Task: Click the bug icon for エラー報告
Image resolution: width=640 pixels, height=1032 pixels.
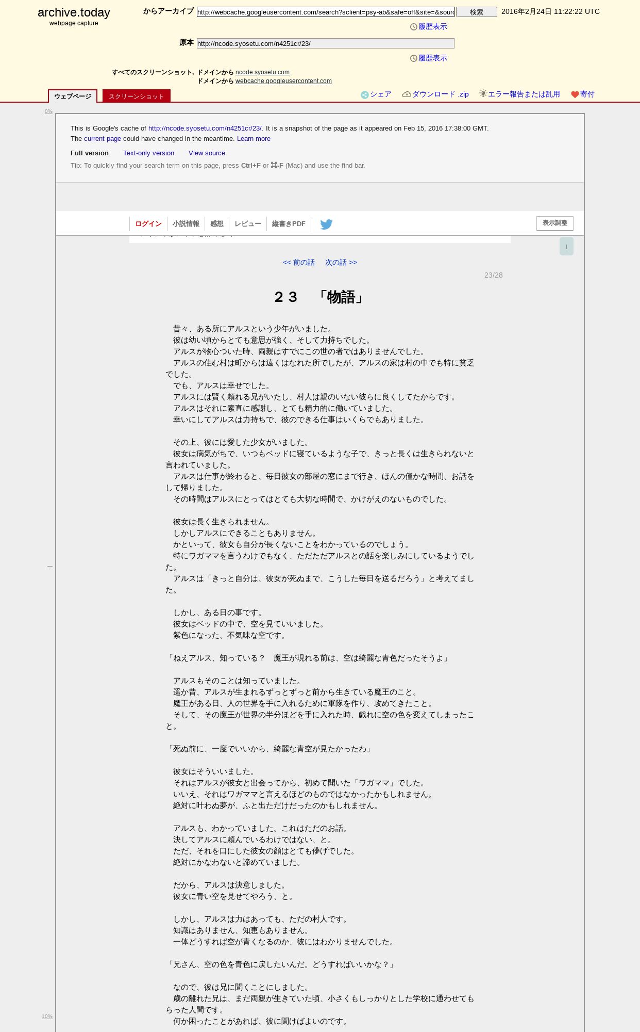Action: (x=483, y=93)
